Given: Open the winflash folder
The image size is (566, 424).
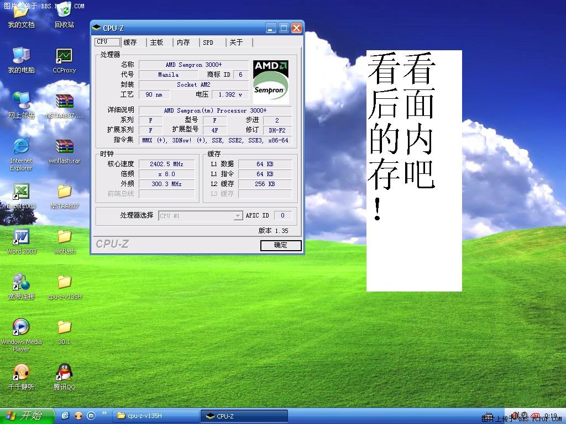Looking at the screenshot, I should click(x=64, y=242).
